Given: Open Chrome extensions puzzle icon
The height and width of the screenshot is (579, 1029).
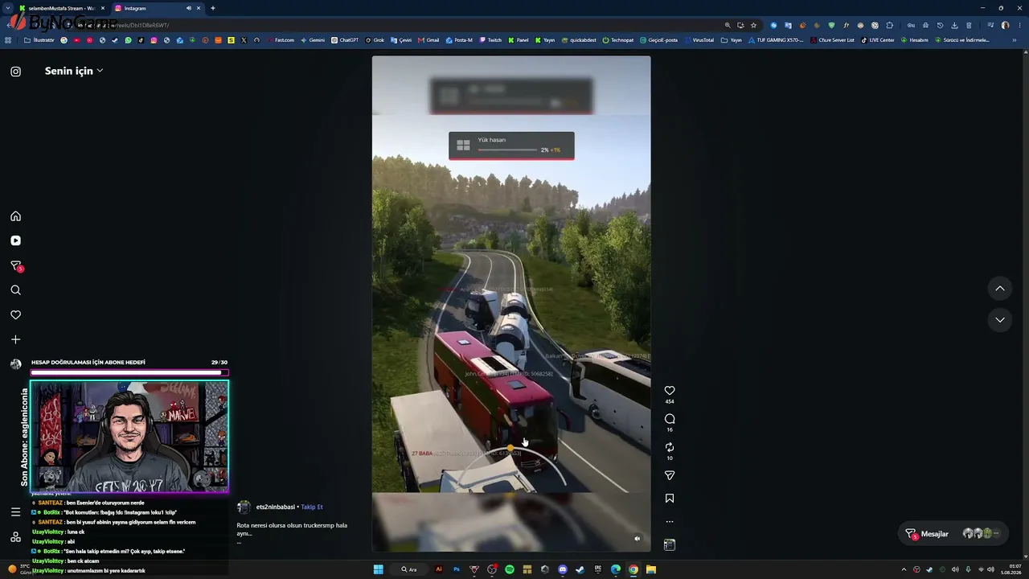Looking at the screenshot, I should (x=890, y=26).
